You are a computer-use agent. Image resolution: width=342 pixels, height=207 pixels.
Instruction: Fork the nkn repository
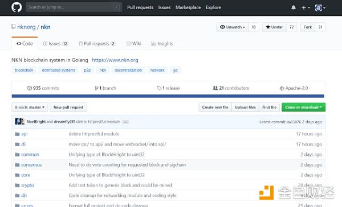pos(308,27)
